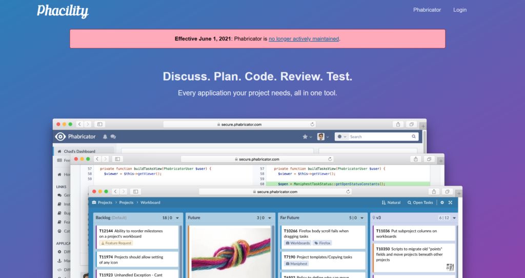Toggle sidebar button in the Workboard window

135,192
